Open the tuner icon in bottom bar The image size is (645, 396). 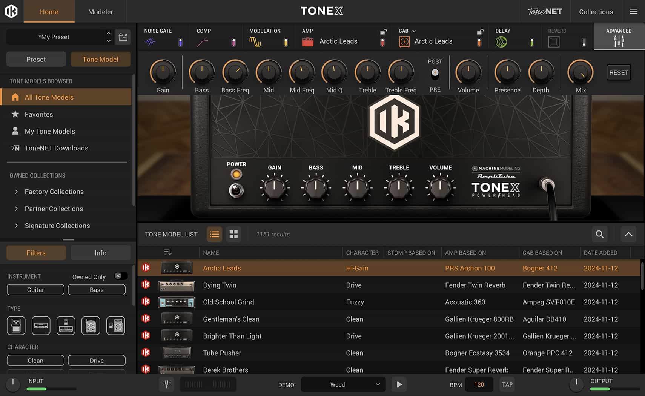tap(166, 384)
